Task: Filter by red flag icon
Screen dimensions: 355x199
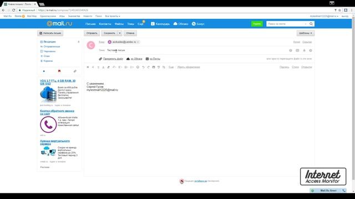Action: point(59,71)
